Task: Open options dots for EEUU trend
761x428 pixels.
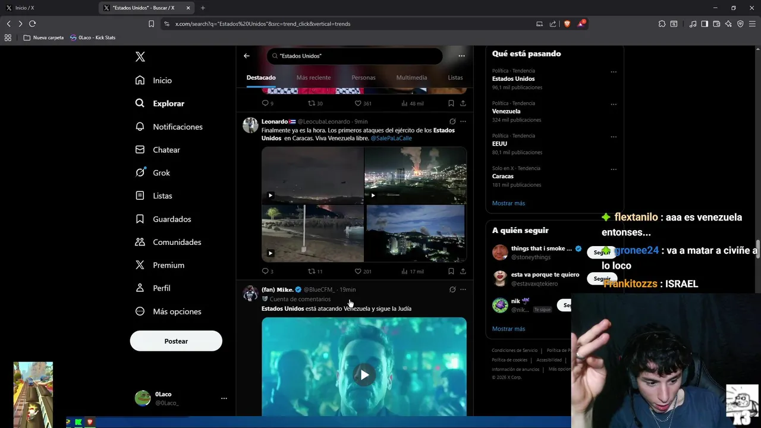Action: [x=614, y=137]
